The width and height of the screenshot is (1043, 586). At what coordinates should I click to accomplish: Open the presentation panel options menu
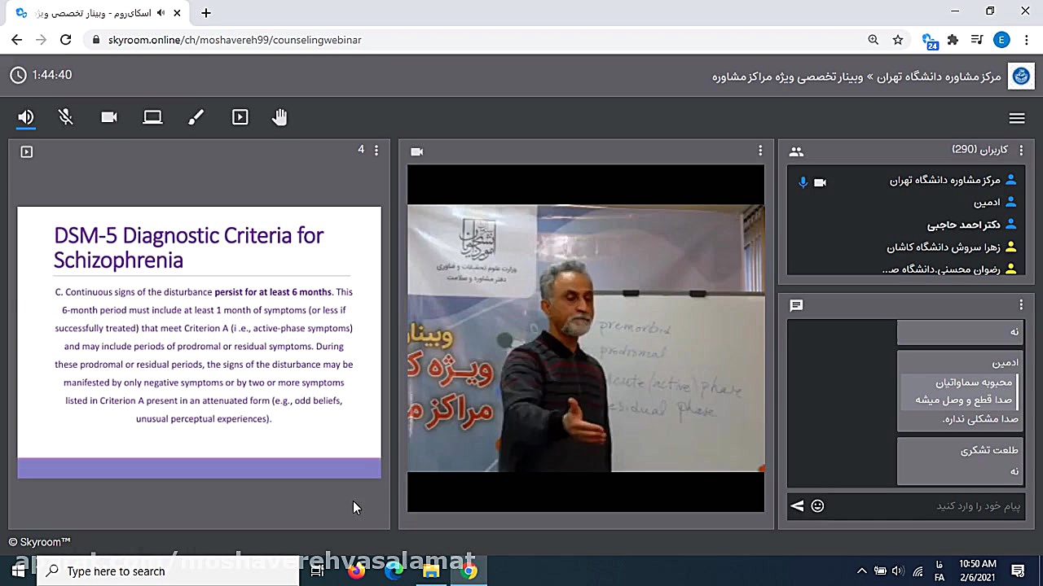pyautogui.click(x=376, y=151)
